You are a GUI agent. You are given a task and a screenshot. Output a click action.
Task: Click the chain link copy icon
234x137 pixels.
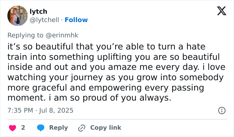tap(82, 128)
